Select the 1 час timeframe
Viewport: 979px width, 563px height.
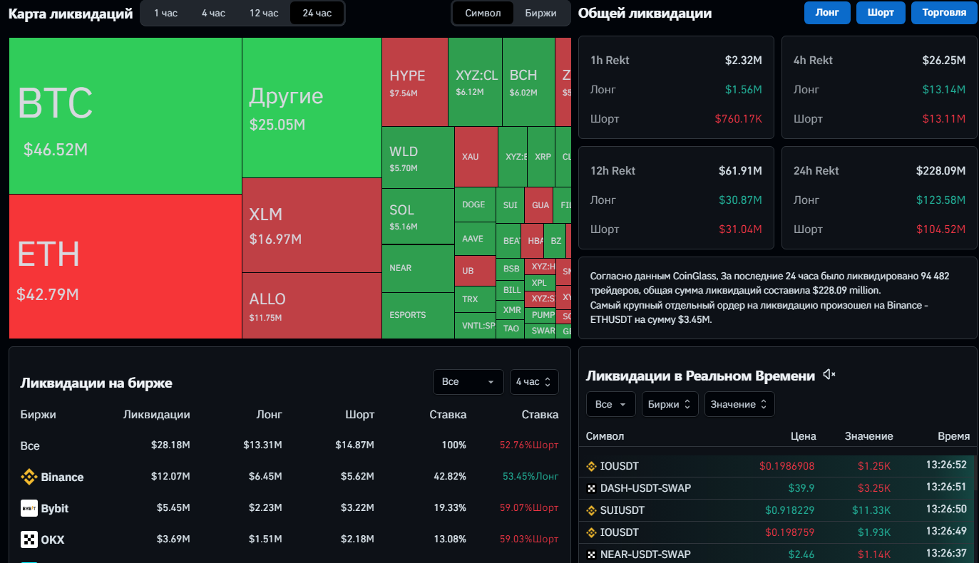click(165, 13)
